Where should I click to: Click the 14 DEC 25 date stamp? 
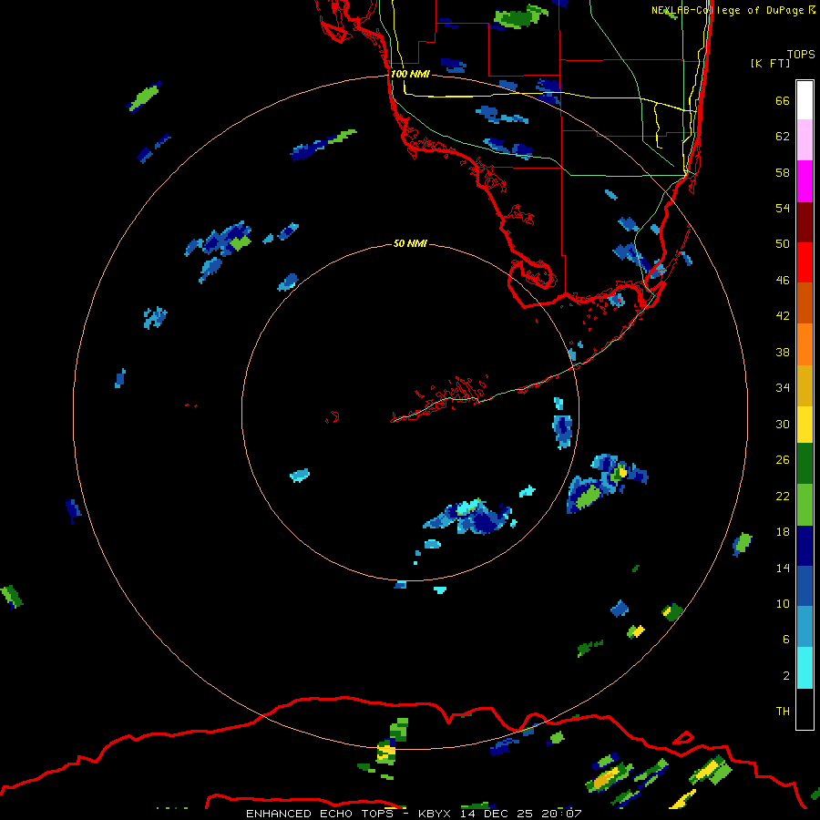[x=497, y=814]
